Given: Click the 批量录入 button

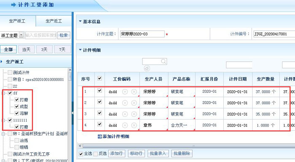Looking at the screenshot, I should 158,154.
